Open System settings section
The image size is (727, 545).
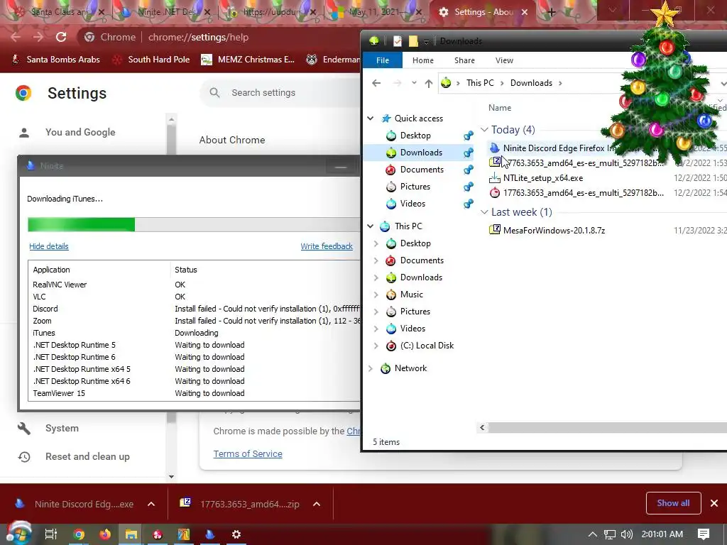(62, 428)
